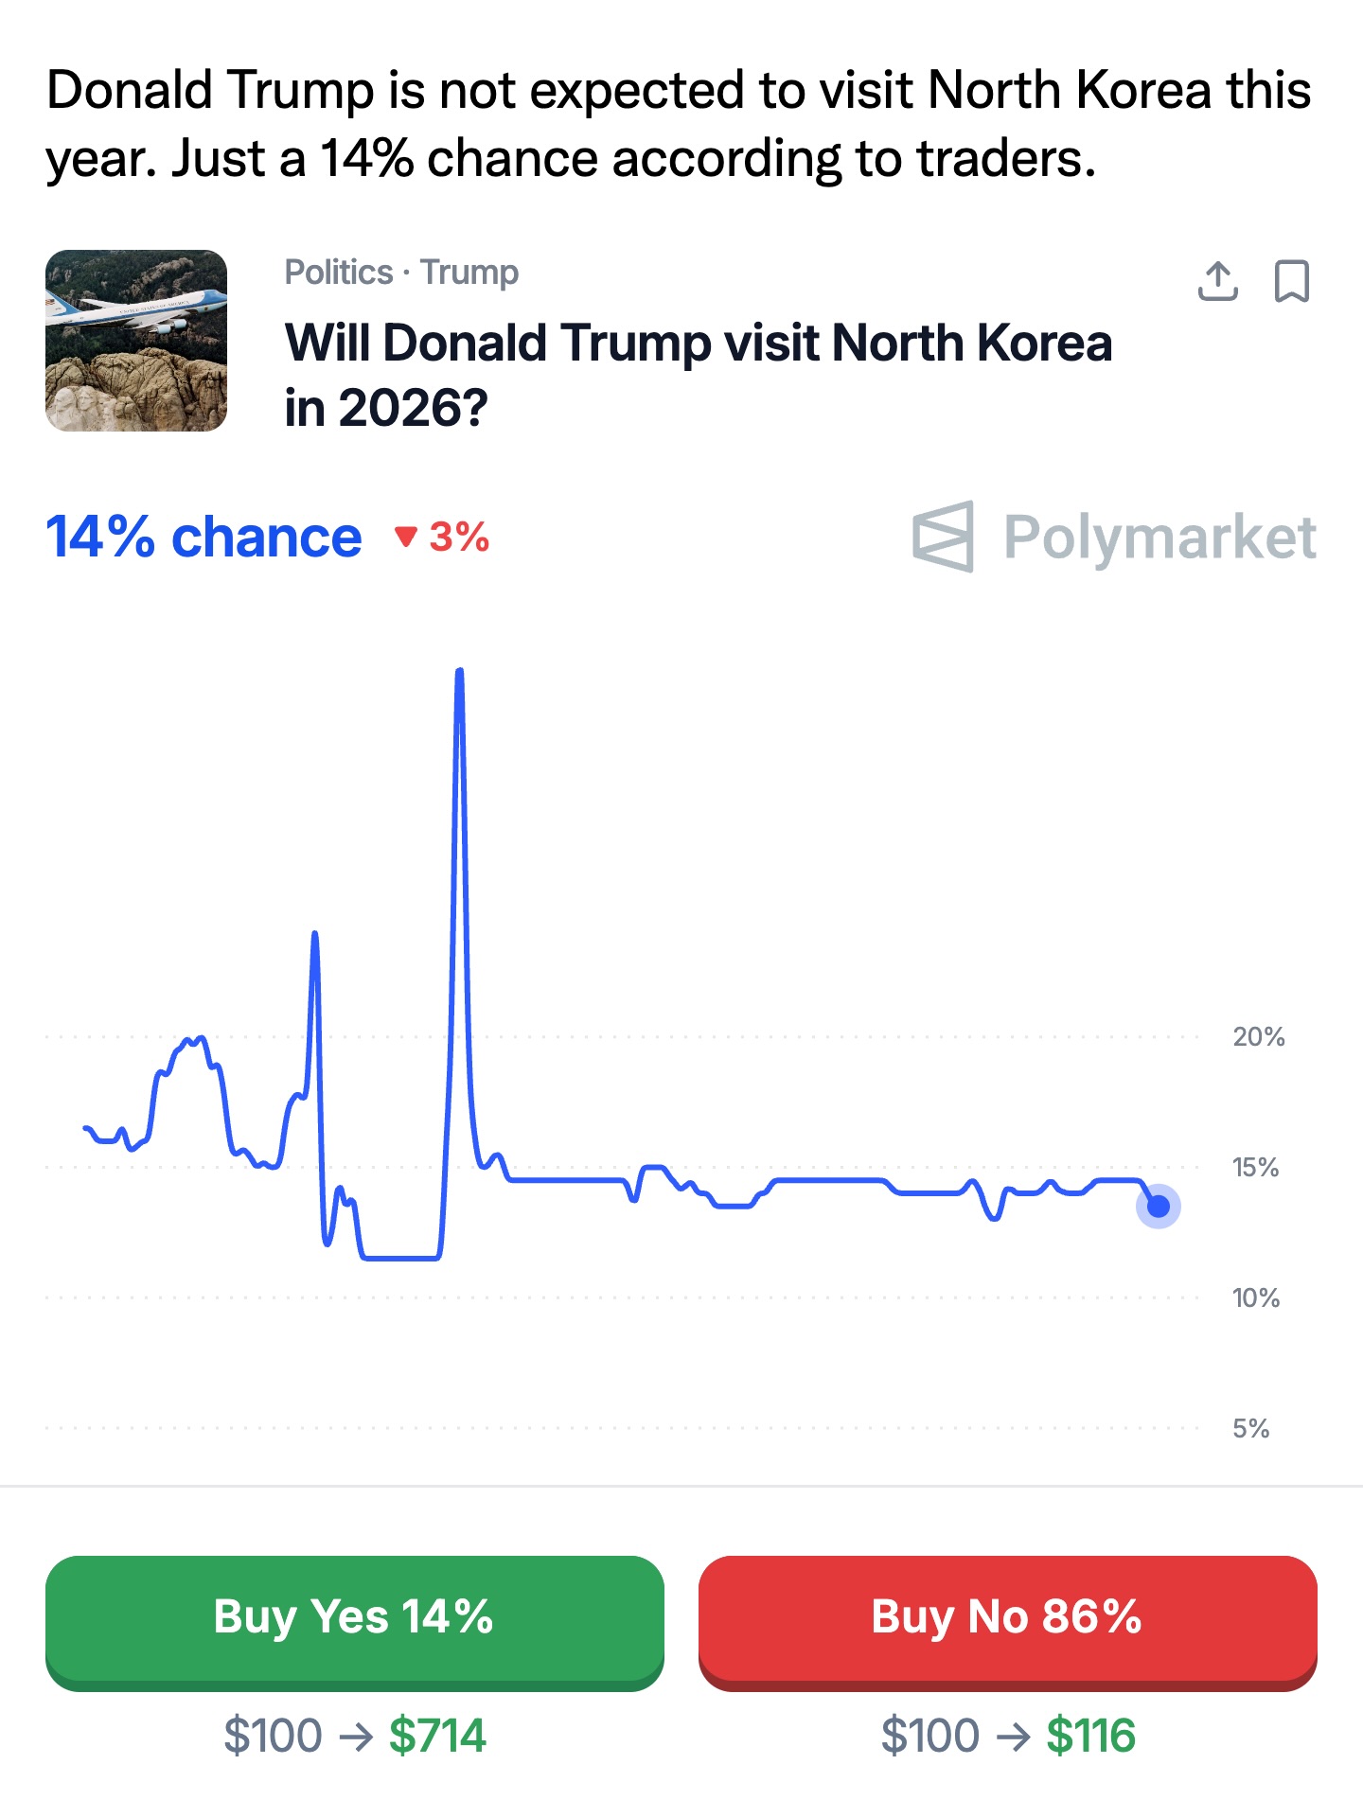The image size is (1363, 1817).
Task: Click the Polymarket wordmark text
Action: point(1159,538)
